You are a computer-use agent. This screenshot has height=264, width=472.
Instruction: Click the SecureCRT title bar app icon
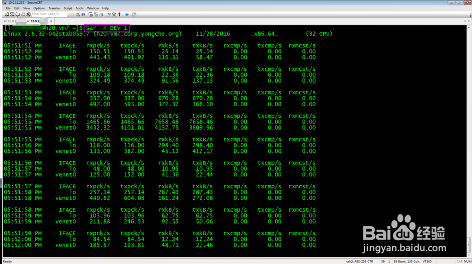(4, 2)
